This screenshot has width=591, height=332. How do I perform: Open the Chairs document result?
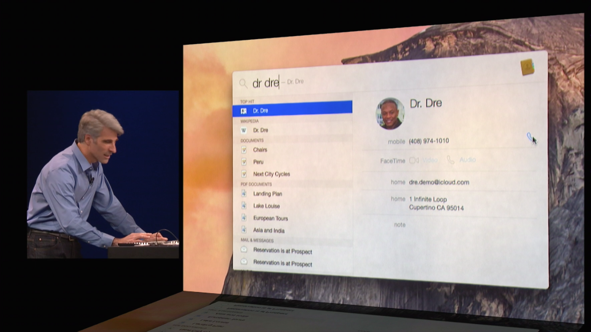point(292,150)
